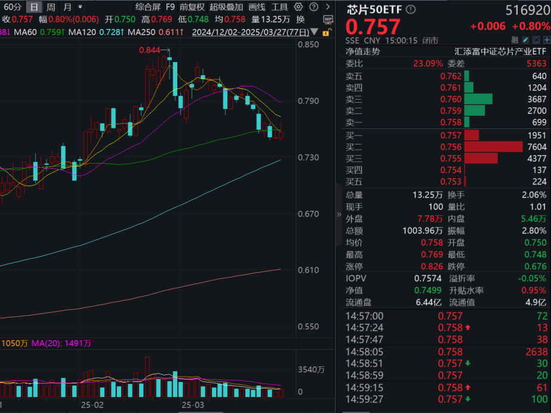The image size is (551, 413).
Task: Click the pencil note icon under the price
Action: (x=528, y=41)
